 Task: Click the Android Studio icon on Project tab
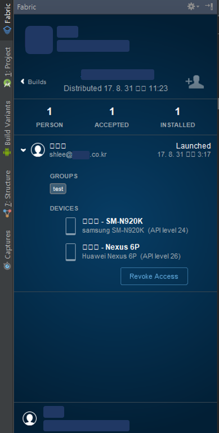(7, 83)
